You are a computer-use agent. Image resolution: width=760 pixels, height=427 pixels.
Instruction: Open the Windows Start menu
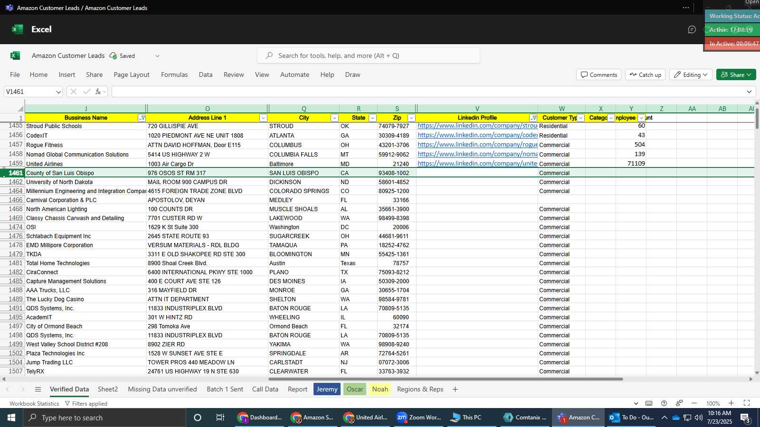coord(11,418)
